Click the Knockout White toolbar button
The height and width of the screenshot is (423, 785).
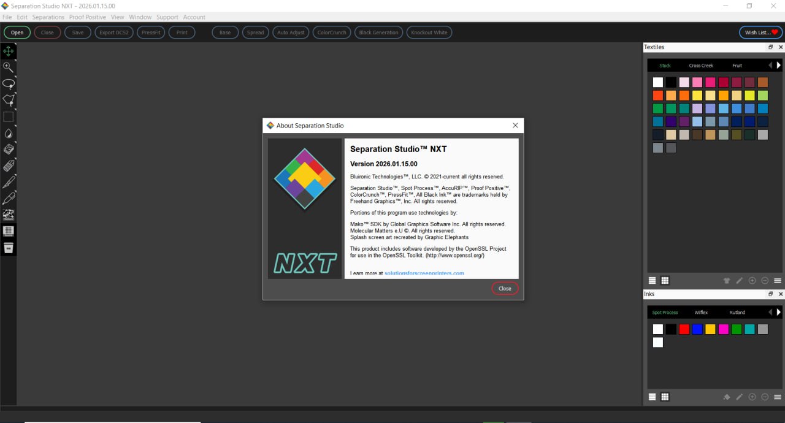[x=429, y=32]
